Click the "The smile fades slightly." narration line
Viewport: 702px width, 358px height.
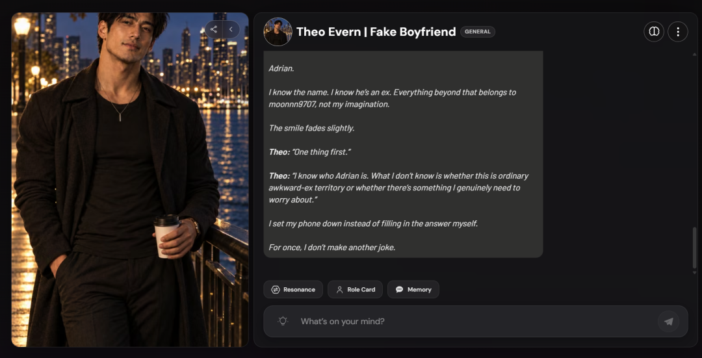point(311,128)
